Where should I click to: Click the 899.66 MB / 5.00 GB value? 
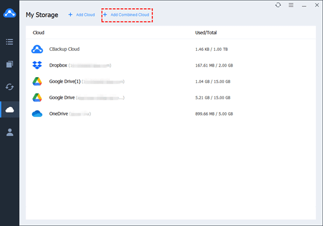pos(214,114)
